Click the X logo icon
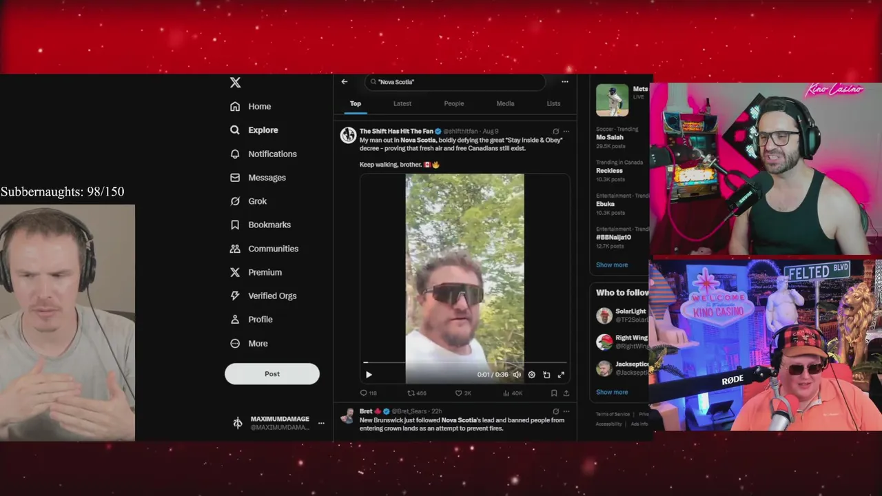 point(235,83)
